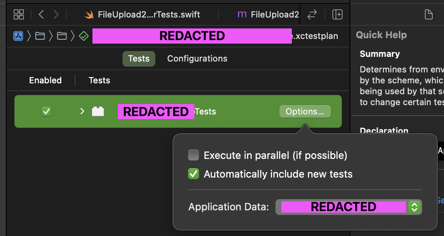Enable Execute in parallel checkbox
The width and height of the screenshot is (444, 236).
tap(194, 155)
